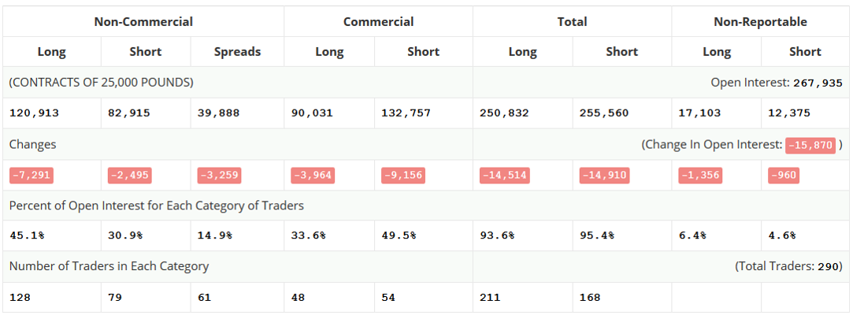The width and height of the screenshot is (853, 315).
Task: Click the red -15,870 open interest change badge
Action: click(810, 145)
